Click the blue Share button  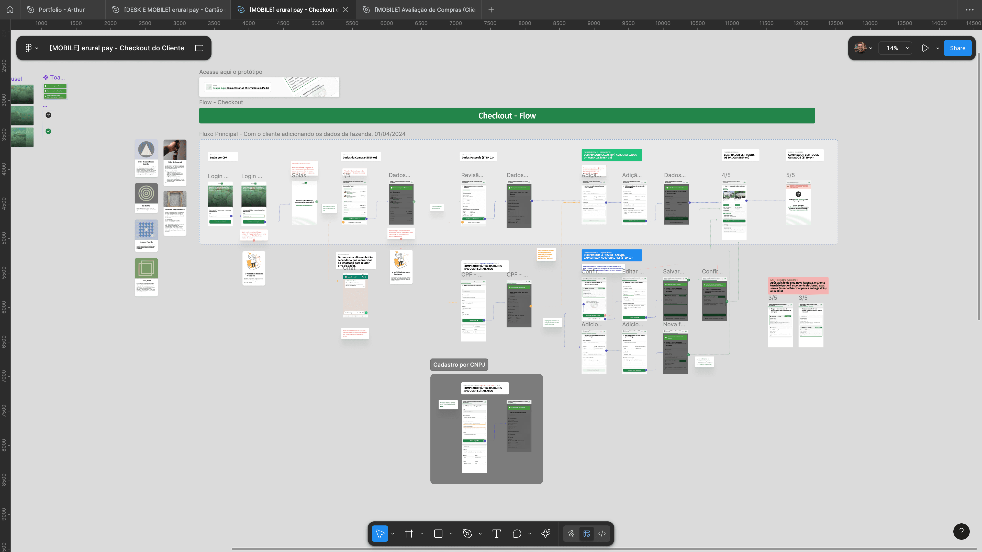[x=957, y=48]
